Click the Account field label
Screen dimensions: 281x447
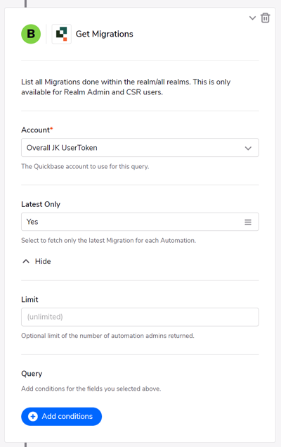[x=37, y=130]
